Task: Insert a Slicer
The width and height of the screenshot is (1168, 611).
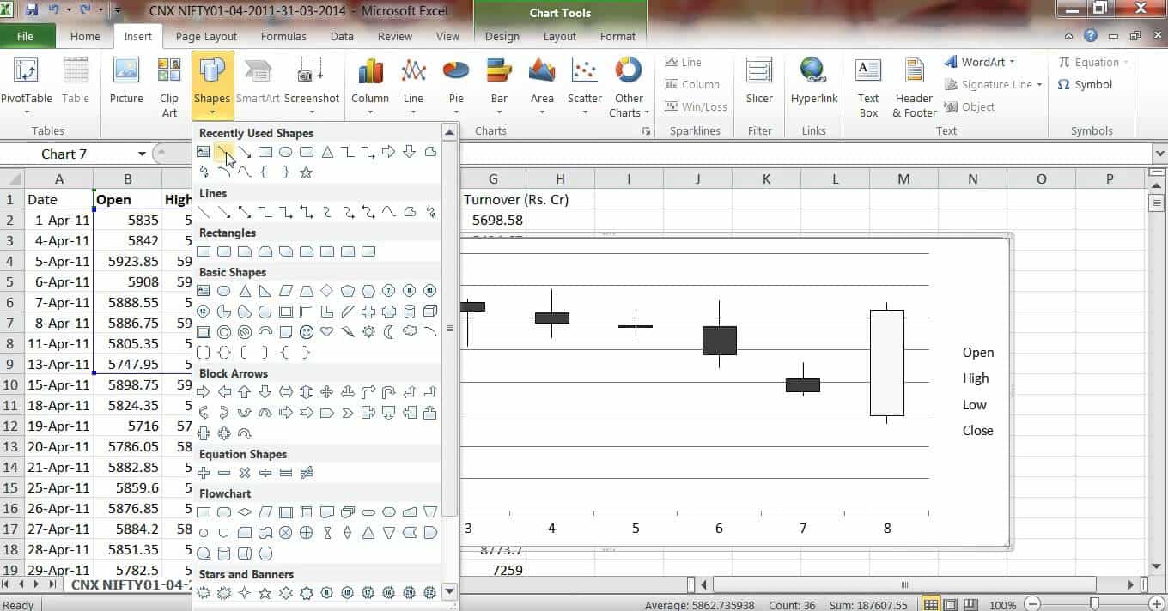Action: pyautogui.click(x=759, y=82)
